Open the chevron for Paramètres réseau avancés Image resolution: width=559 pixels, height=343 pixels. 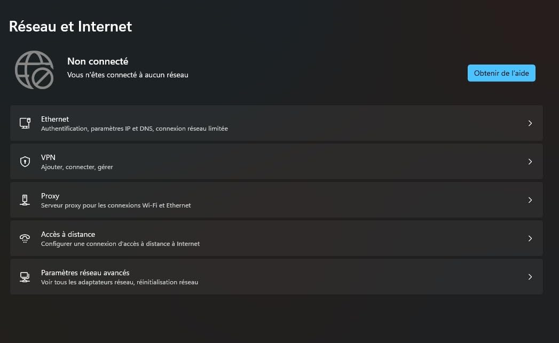[x=530, y=277]
